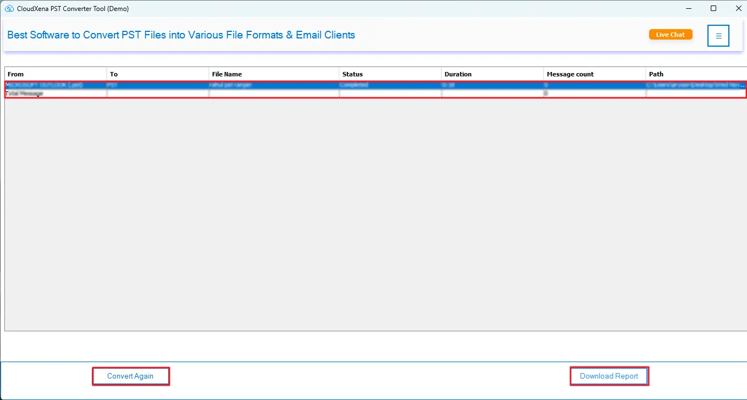Sort by the Duration column header
This screenshot has width=747, height=400.
(x=492, y=74)
